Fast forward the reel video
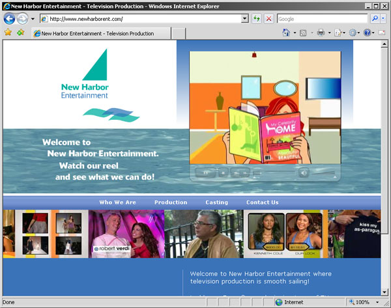 (x=245, y=173)
